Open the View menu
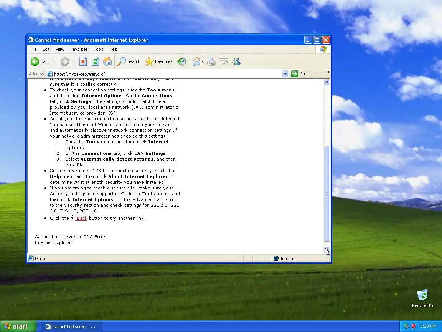The width and height of the screenshot is (442, 332). click(60, 49)
